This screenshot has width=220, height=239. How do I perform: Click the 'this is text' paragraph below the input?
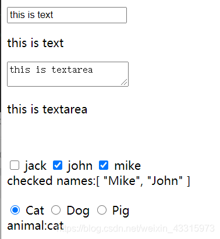pos(36,43)
